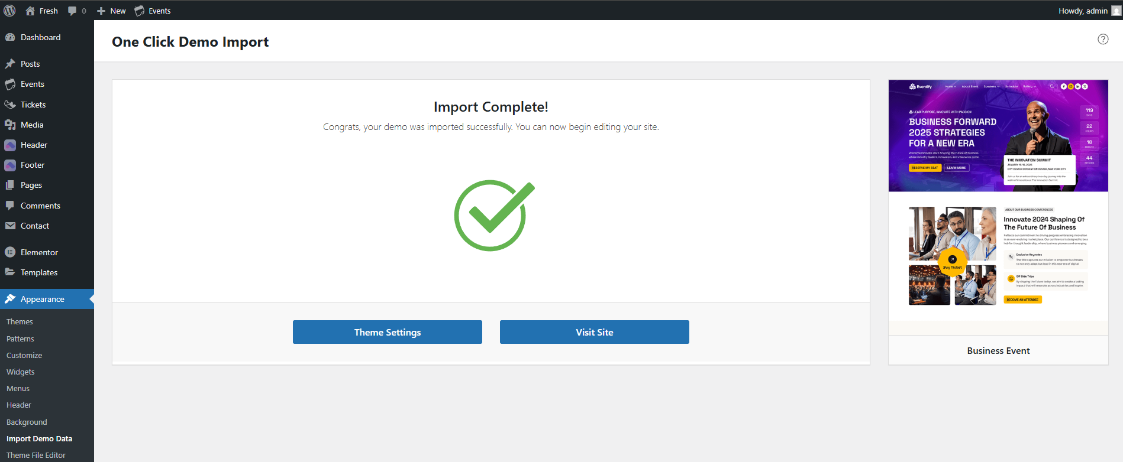Click the comments bubble icon in admin bar
Screen dimensions: 1123x462
coord(72,11)
